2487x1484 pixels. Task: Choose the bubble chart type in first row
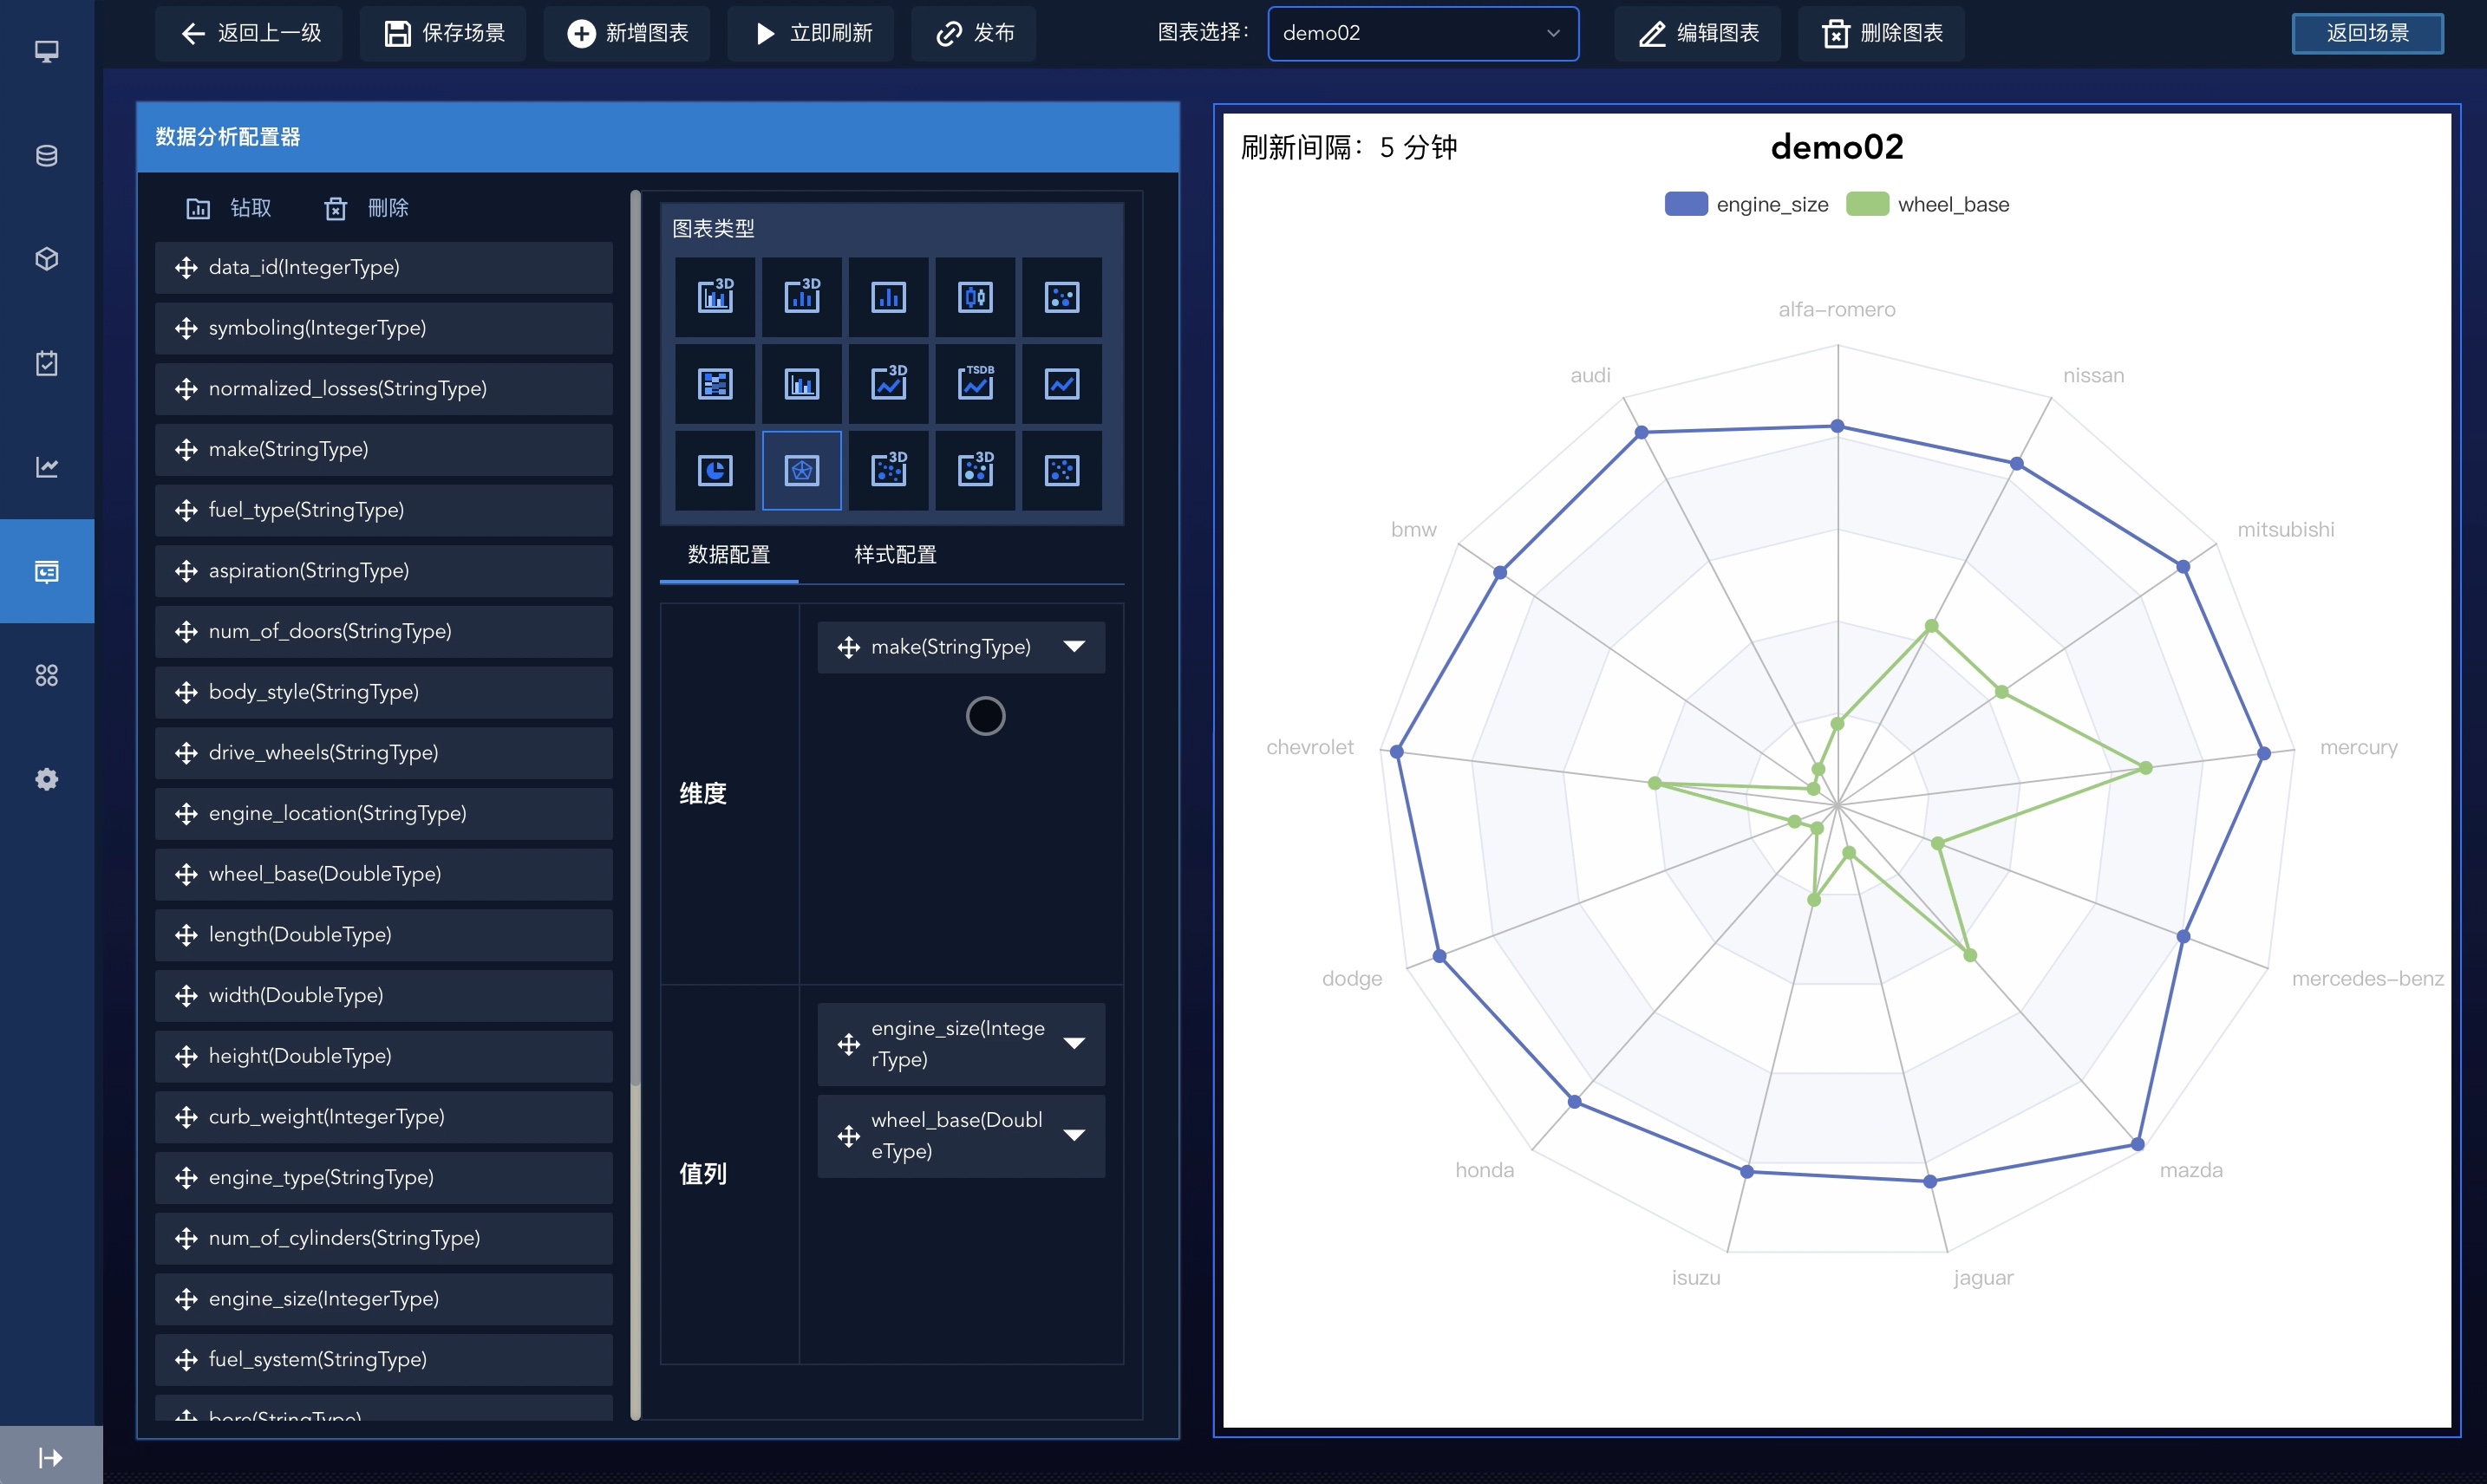coord(1061,297)
